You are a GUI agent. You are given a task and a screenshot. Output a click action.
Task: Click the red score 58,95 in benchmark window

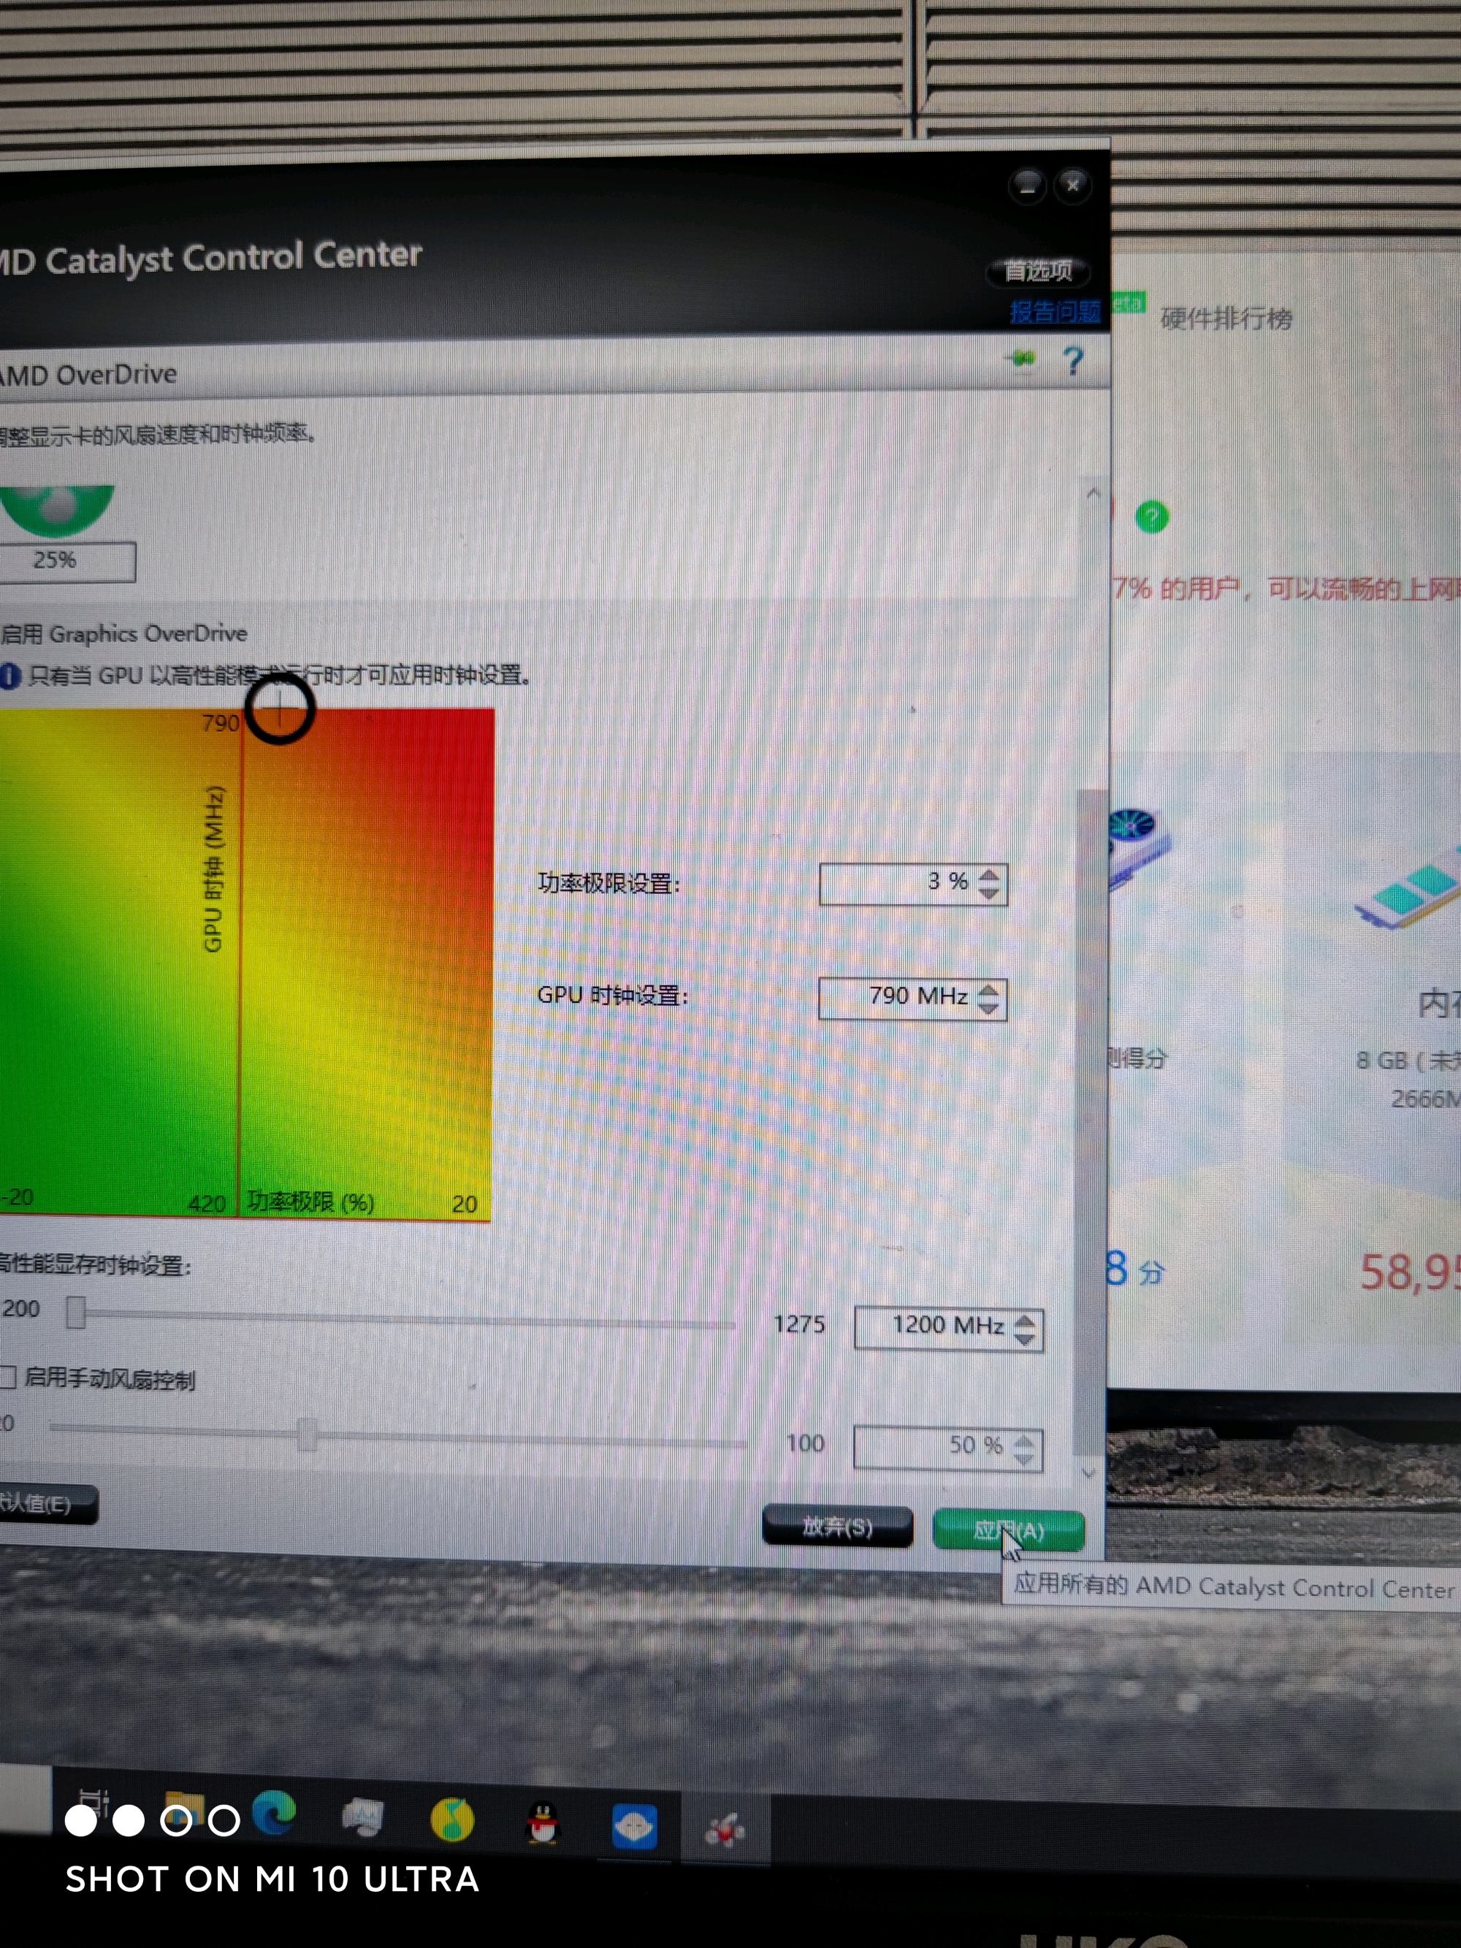(x=1409, y=1273)
